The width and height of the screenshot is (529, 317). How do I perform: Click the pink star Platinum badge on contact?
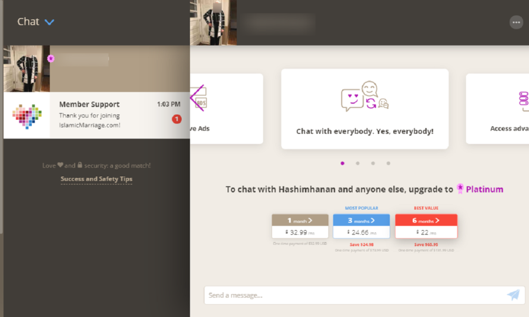51,59
